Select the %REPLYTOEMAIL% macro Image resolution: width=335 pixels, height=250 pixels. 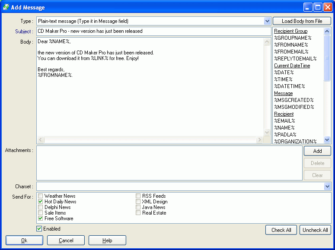295,58
